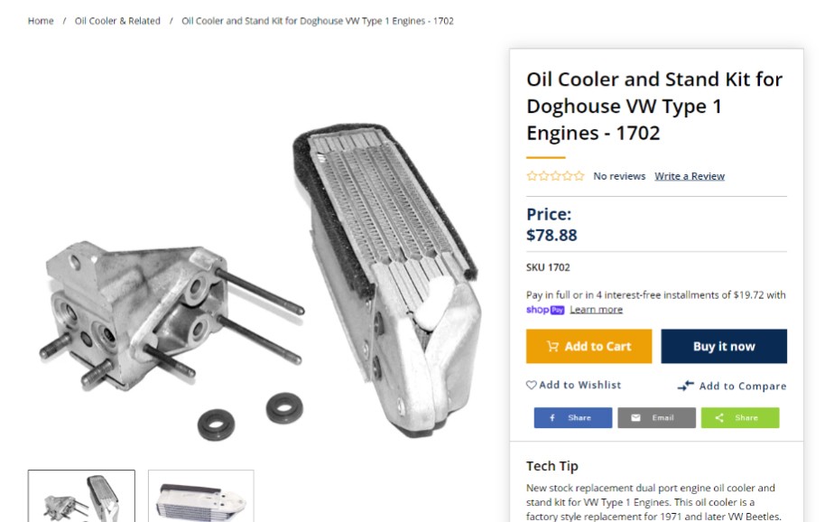Go to the Home breadcrumb
Image resolution: width=834 pixels, height=522 pixels.
(x=41, y=21)
